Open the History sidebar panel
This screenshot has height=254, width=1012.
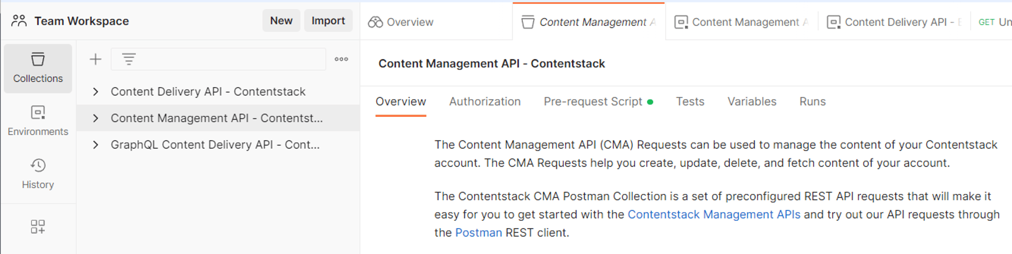coord(38,174)
